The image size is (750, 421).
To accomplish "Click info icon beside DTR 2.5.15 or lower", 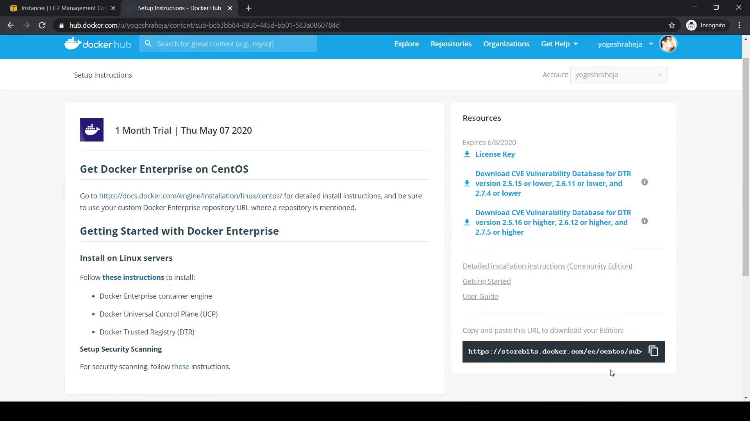I will coord(645,182).
